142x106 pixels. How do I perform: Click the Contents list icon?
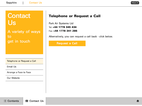tap(5, 101)
